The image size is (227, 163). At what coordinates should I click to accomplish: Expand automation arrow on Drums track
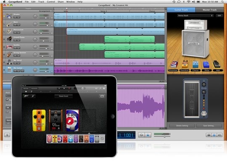coord(52,18)
